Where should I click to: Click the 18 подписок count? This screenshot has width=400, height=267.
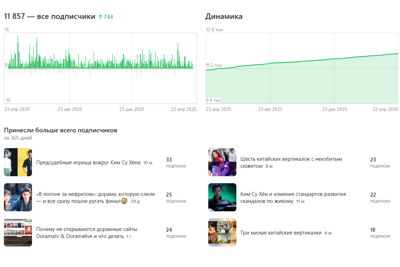tap(380, 233)
